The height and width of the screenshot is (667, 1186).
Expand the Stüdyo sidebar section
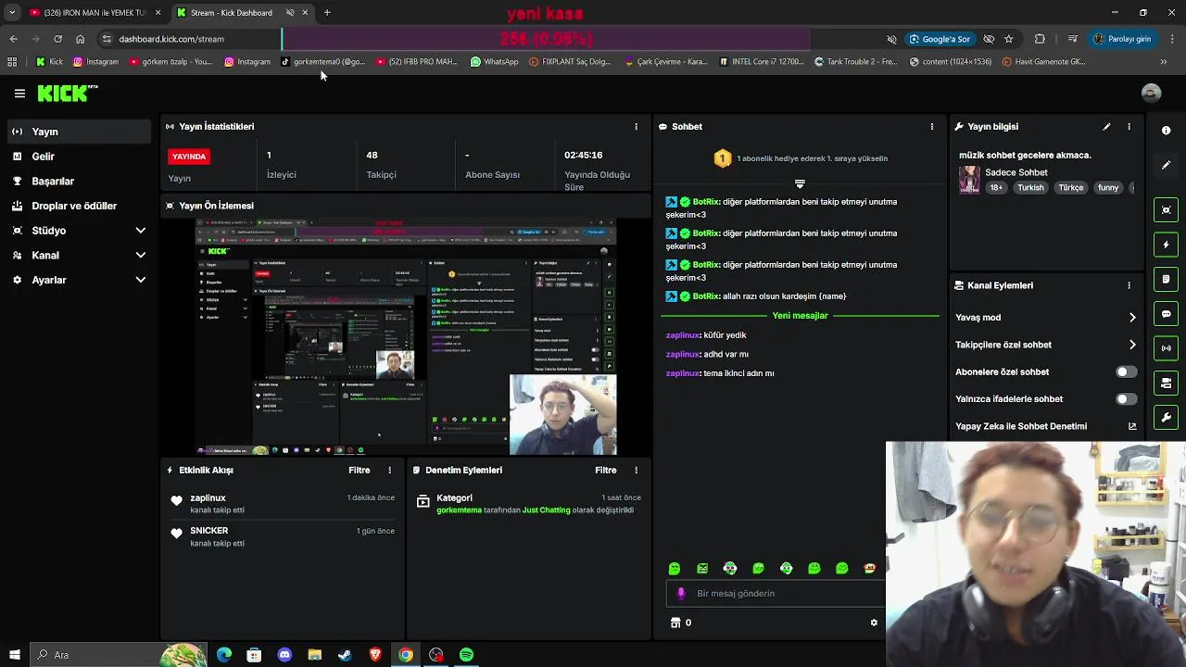coord(79,231)
